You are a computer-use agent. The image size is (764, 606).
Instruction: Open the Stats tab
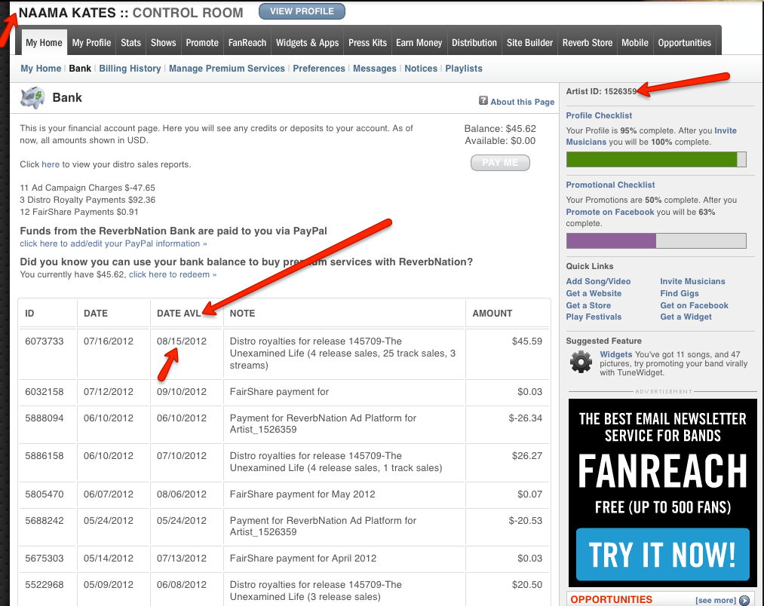(130, 43)
